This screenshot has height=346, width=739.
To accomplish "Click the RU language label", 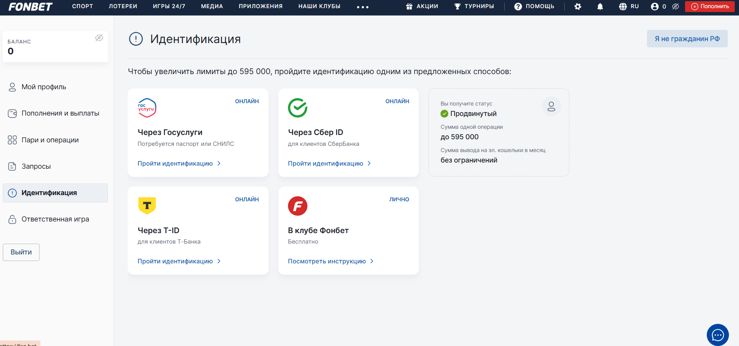I will (x=635, y=6).
